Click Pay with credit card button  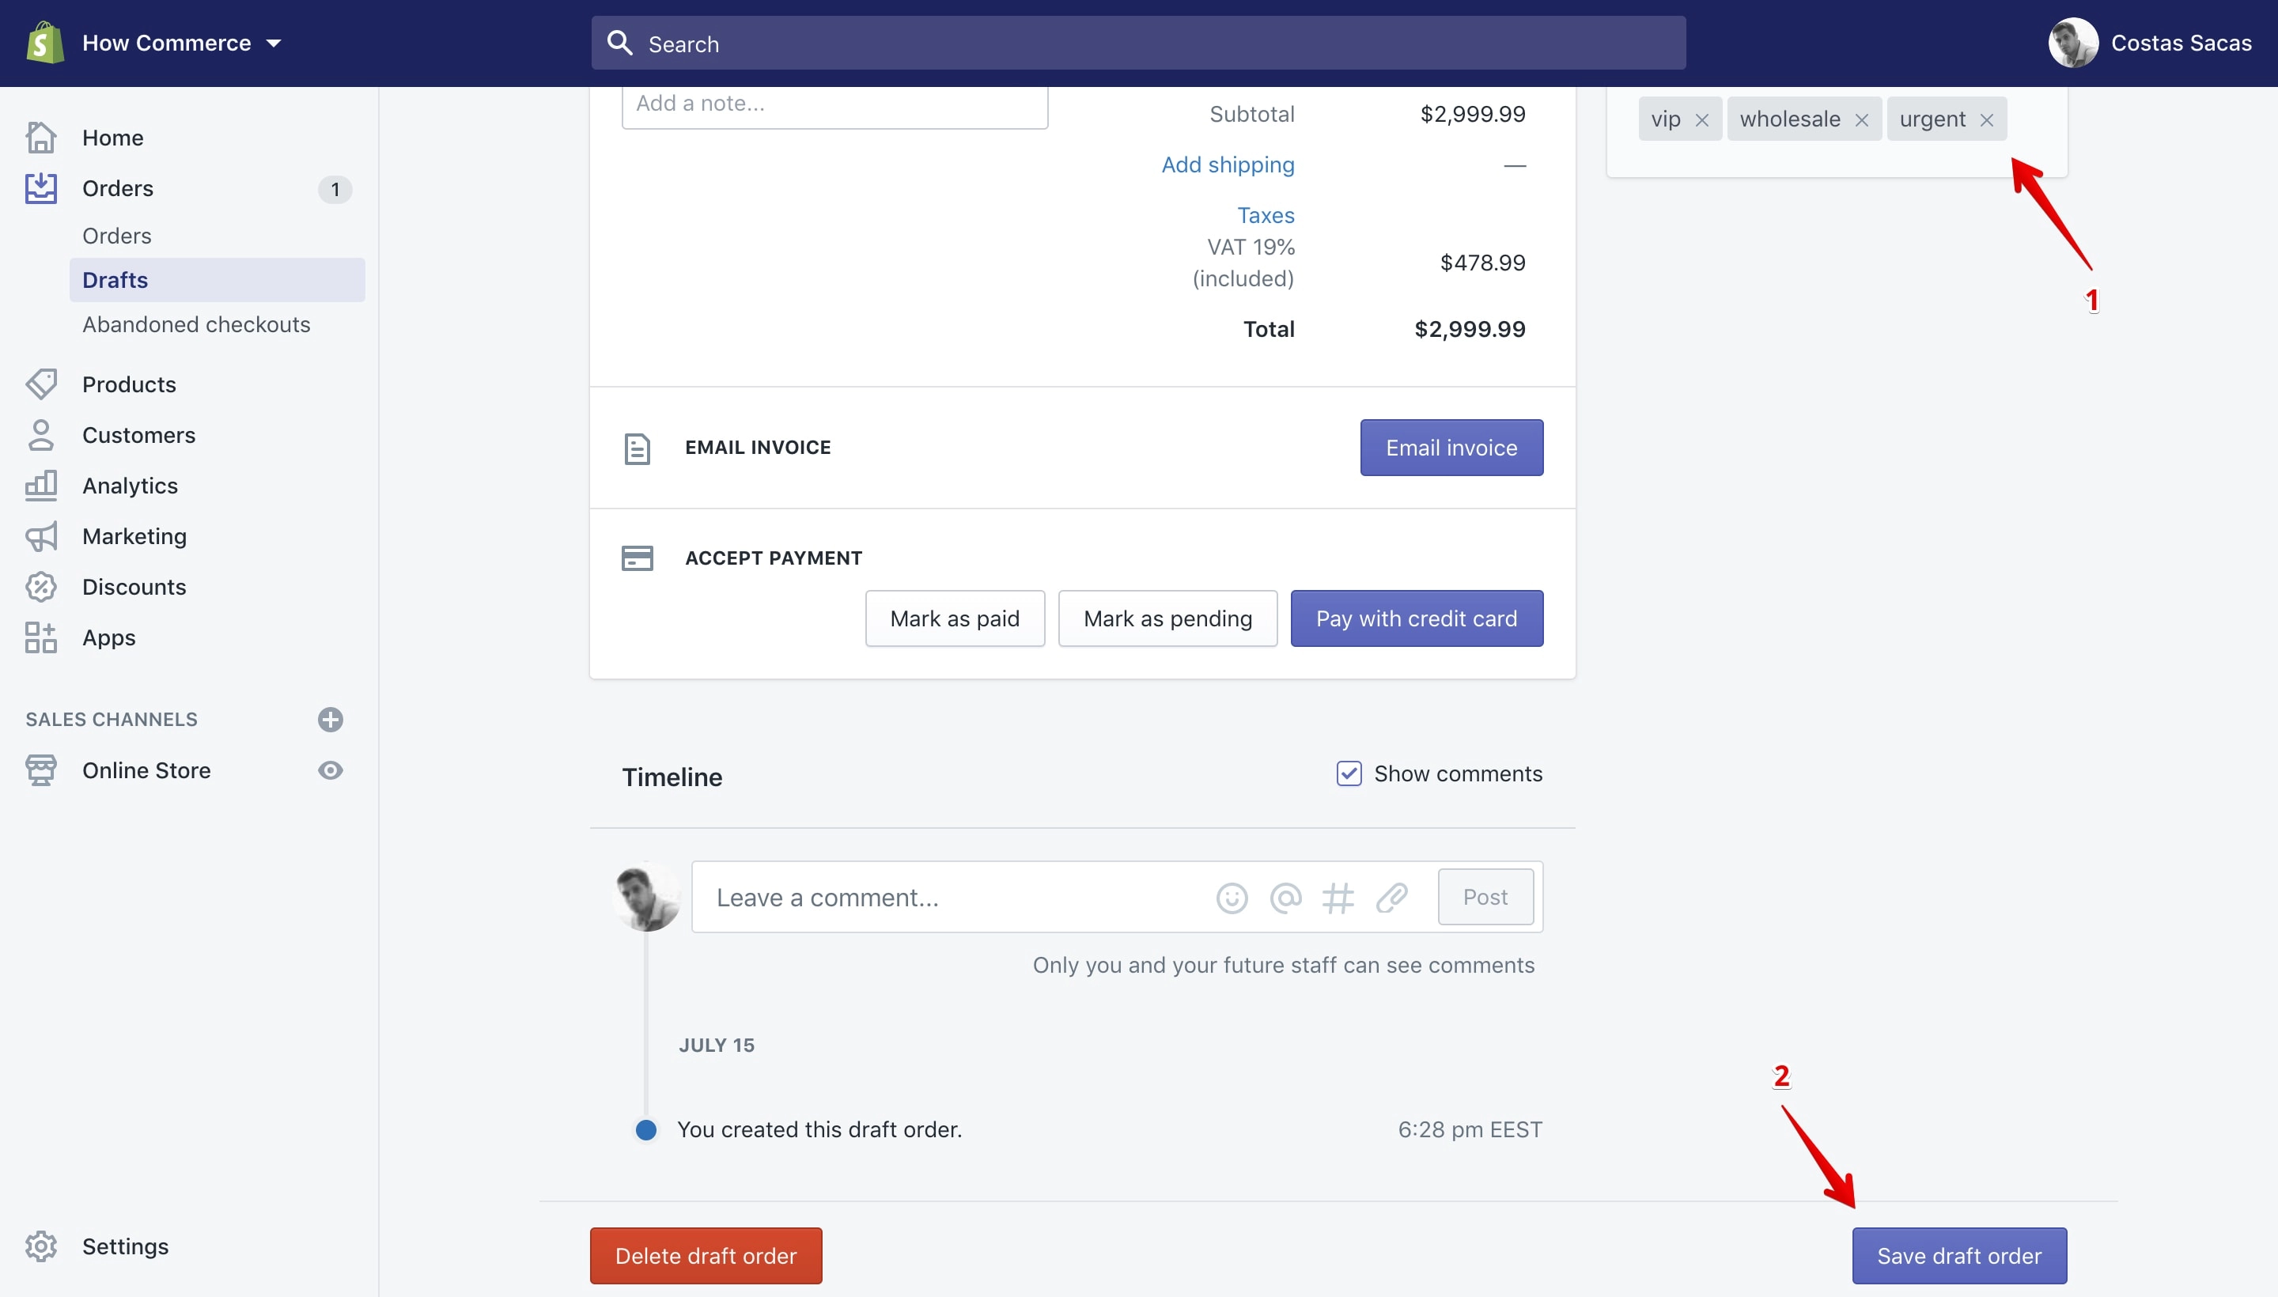pos(1417,618)
